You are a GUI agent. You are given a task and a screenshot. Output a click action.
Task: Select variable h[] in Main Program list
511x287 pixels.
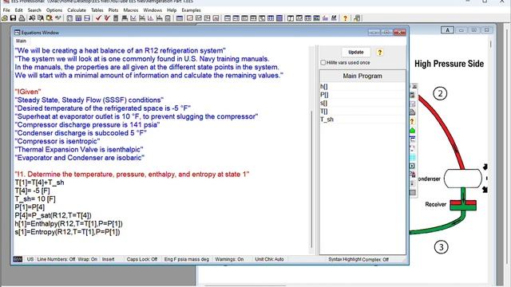pos(362,86)
